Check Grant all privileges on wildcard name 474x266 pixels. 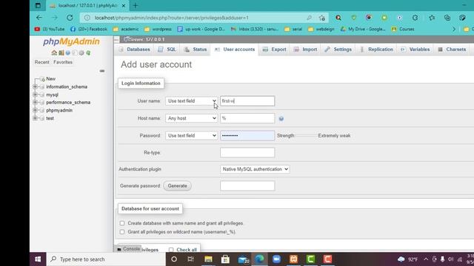click(x=122, y=232)
